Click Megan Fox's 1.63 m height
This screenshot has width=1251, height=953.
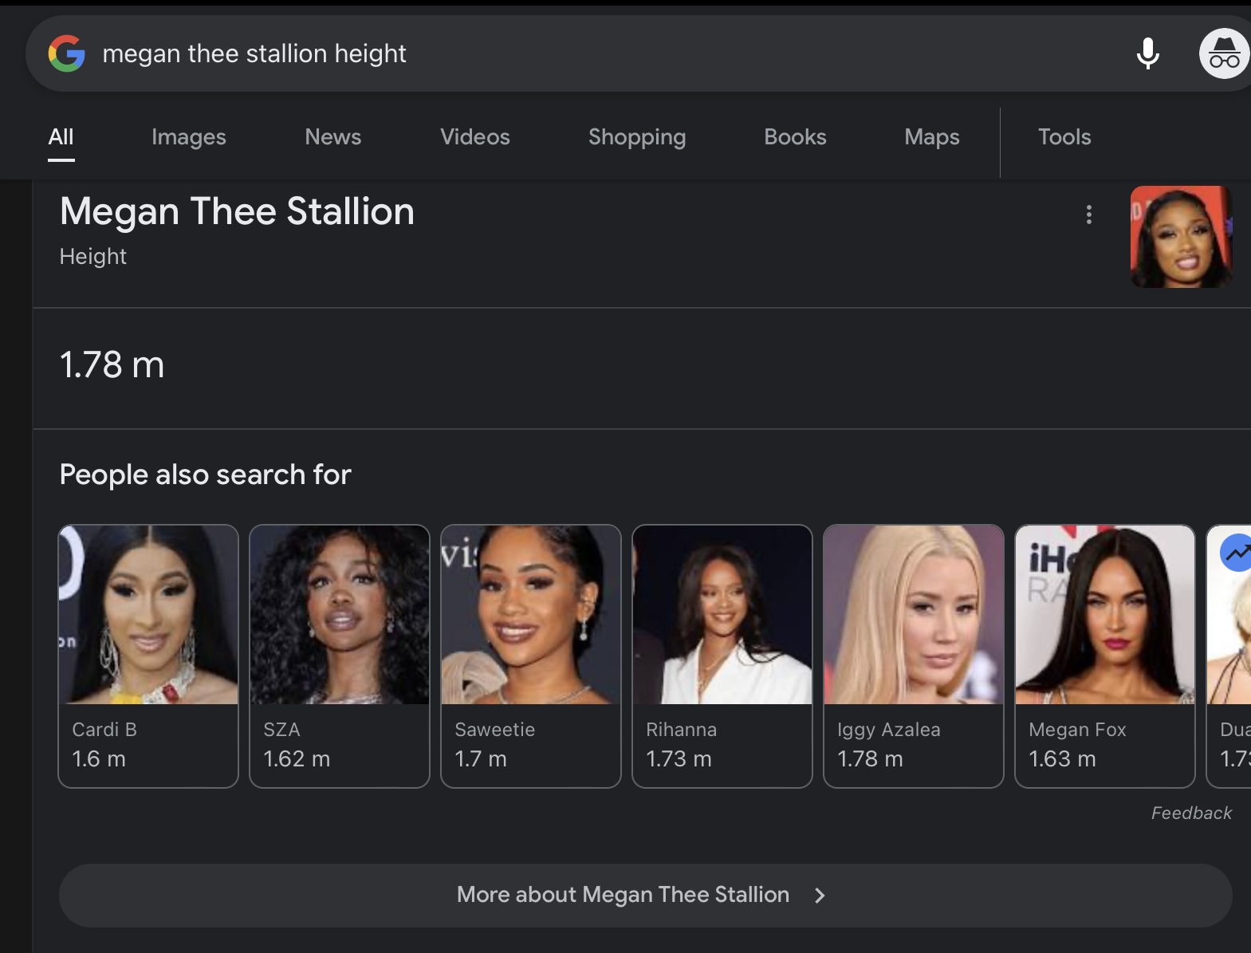(1062, 759)
